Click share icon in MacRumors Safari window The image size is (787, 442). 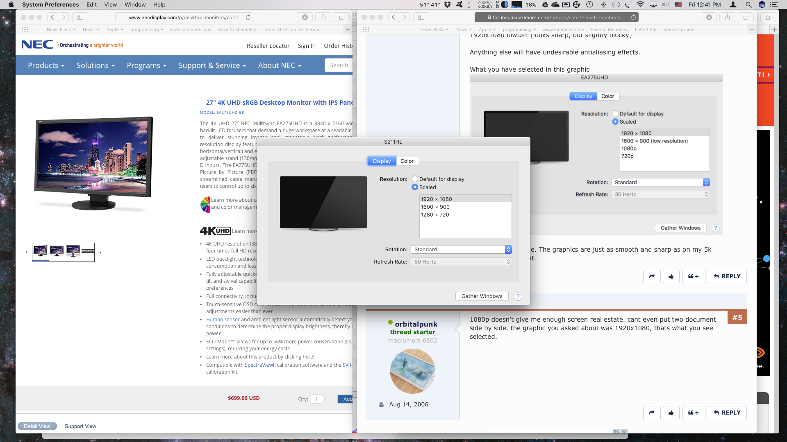727,17
